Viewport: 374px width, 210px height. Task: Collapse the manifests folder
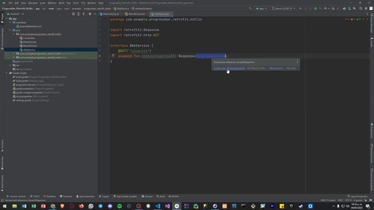11,22
